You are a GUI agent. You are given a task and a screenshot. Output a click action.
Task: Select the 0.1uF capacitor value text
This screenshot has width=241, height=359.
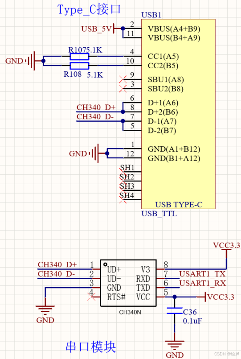(x=192, y=321)
